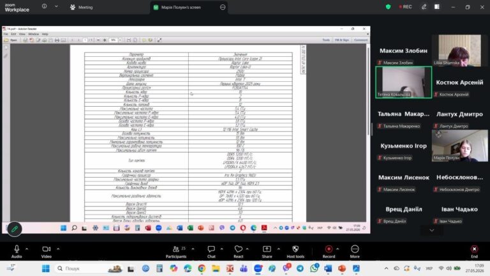Image resolution: width=490 pixels, height=276 pixels.
Task: Open Google Chrome from taskbar
Action: point(202,268)
